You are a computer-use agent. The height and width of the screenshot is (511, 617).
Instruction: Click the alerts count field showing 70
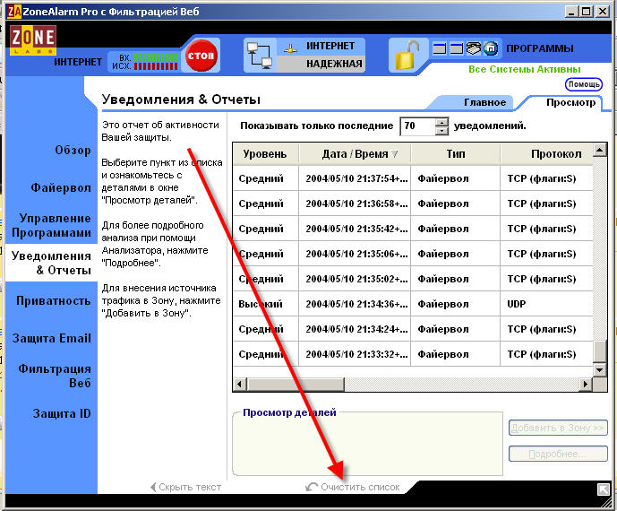[x=418, y=126]
